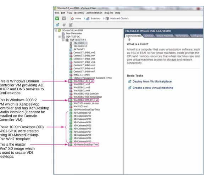Open the Plug-ins menu

(x=109, y=13)
